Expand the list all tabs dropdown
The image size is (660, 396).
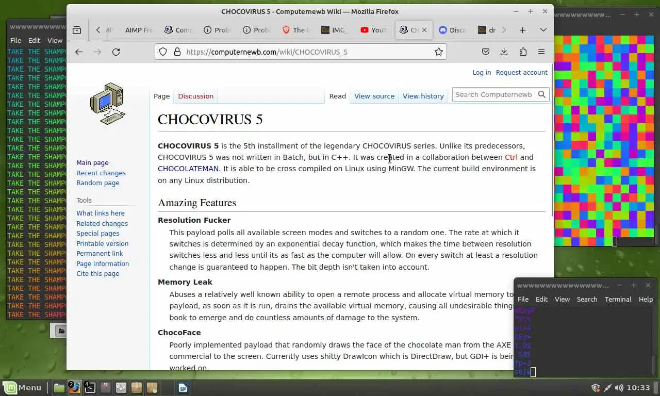click(x=543, y=30)
